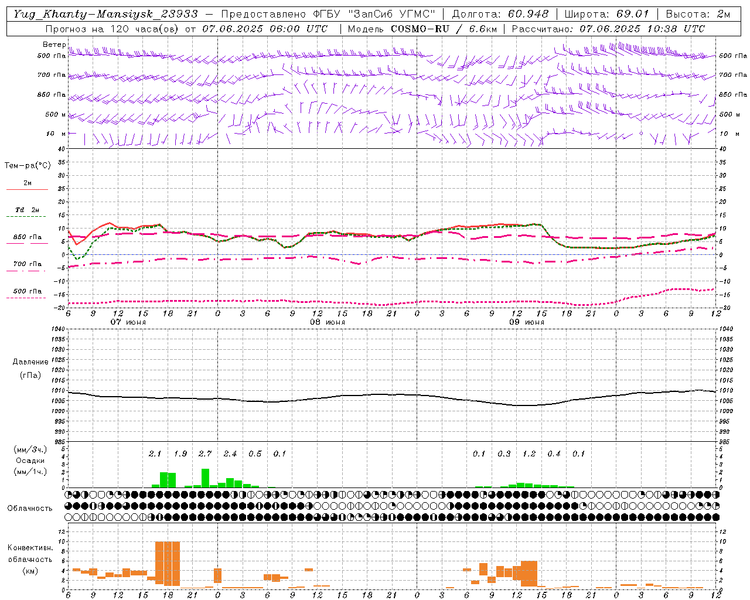Click the precipitation value 2.4
Screen dimensions: 750x600
coord(230,454)
